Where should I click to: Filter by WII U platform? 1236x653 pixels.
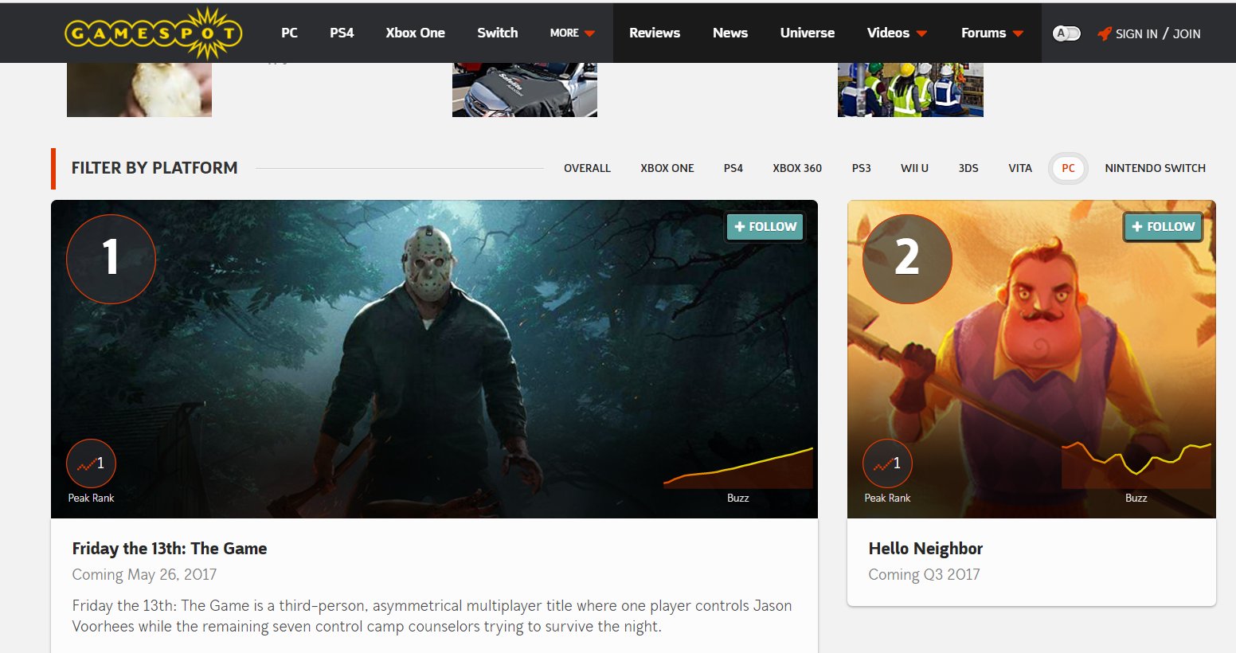[x=914, y=168]
